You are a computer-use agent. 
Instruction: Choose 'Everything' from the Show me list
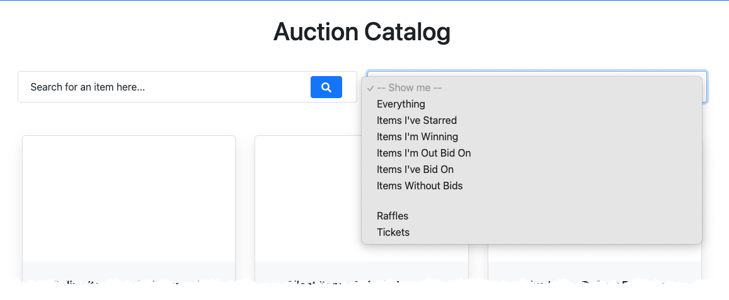point(401,104)
